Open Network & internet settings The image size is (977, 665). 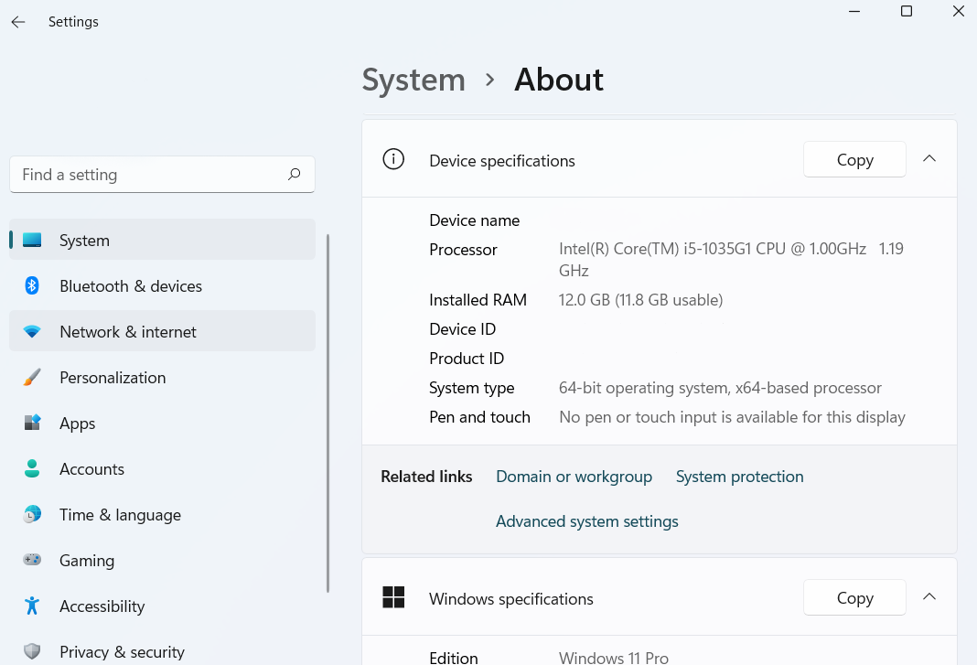point(163,331)
